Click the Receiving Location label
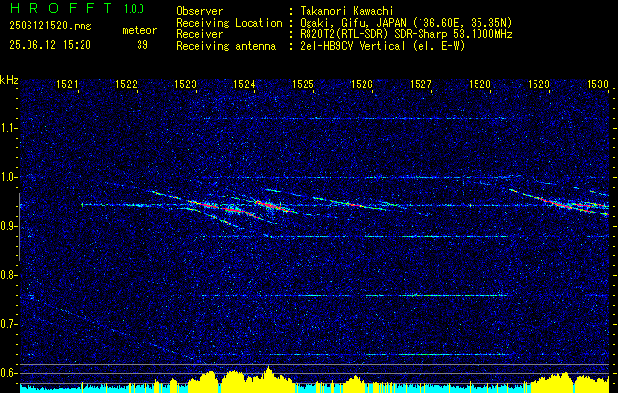 click(229, 24)
